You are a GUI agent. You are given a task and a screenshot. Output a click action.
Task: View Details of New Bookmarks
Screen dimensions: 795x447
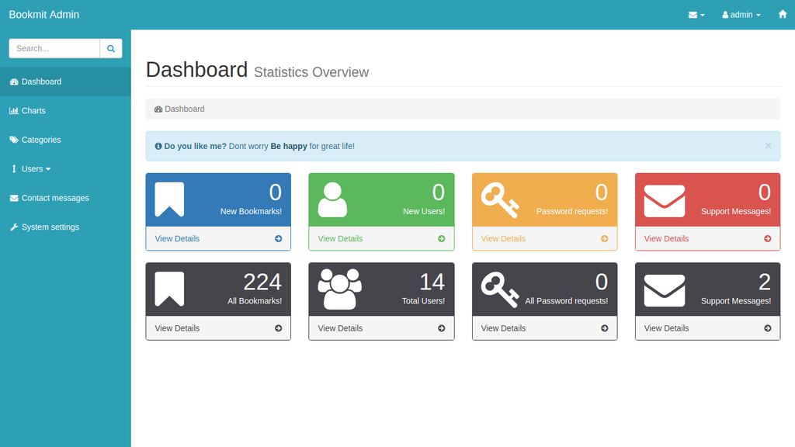[177, 239]
